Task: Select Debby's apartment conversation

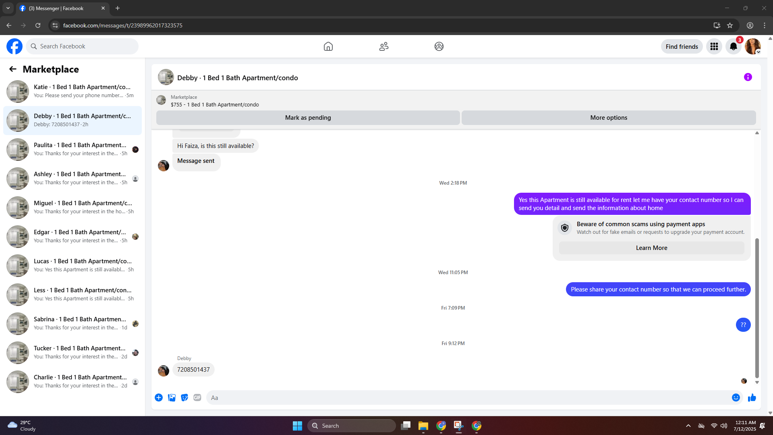Action: [x=73, y=120]
